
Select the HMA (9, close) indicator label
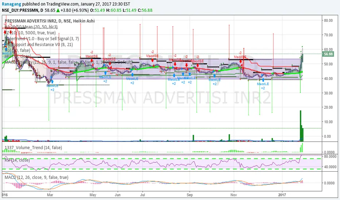(18, 56)
